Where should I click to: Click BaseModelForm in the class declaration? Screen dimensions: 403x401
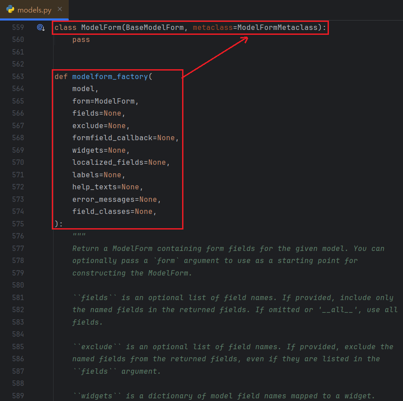click(x=159, y=28)
